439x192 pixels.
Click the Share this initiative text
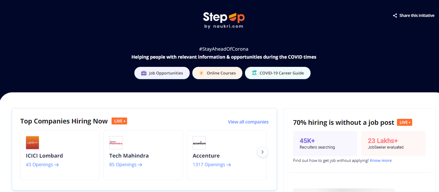coord(417,16)
